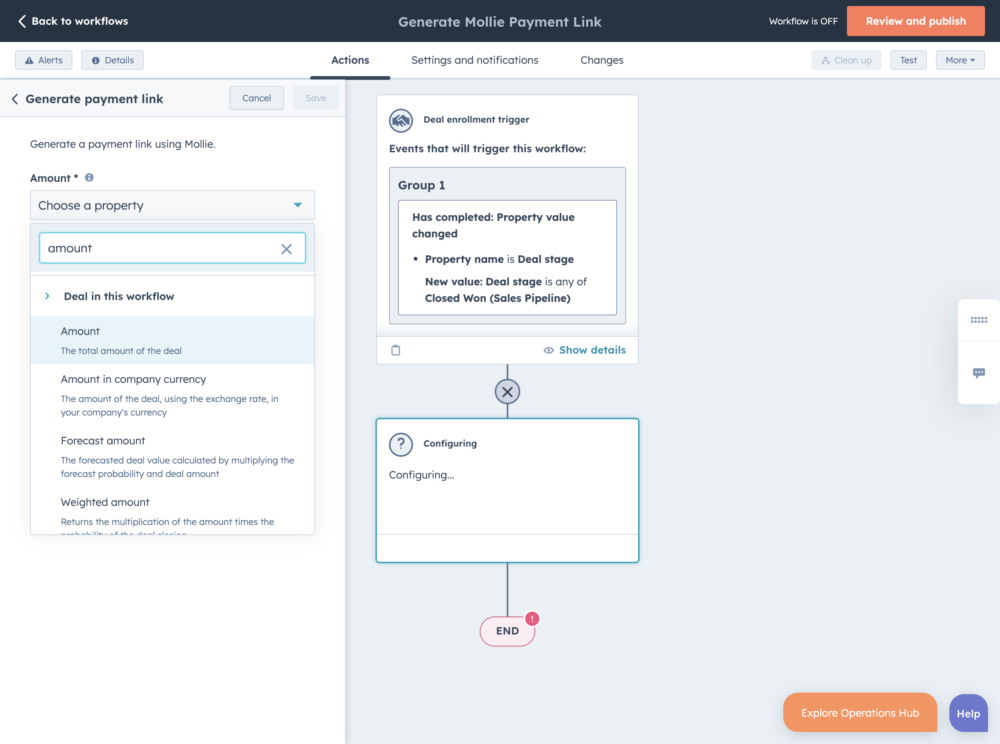The image size is (1000, 744).
Task: Switch to Settings and notifications tab
Action: click(475, 60)
